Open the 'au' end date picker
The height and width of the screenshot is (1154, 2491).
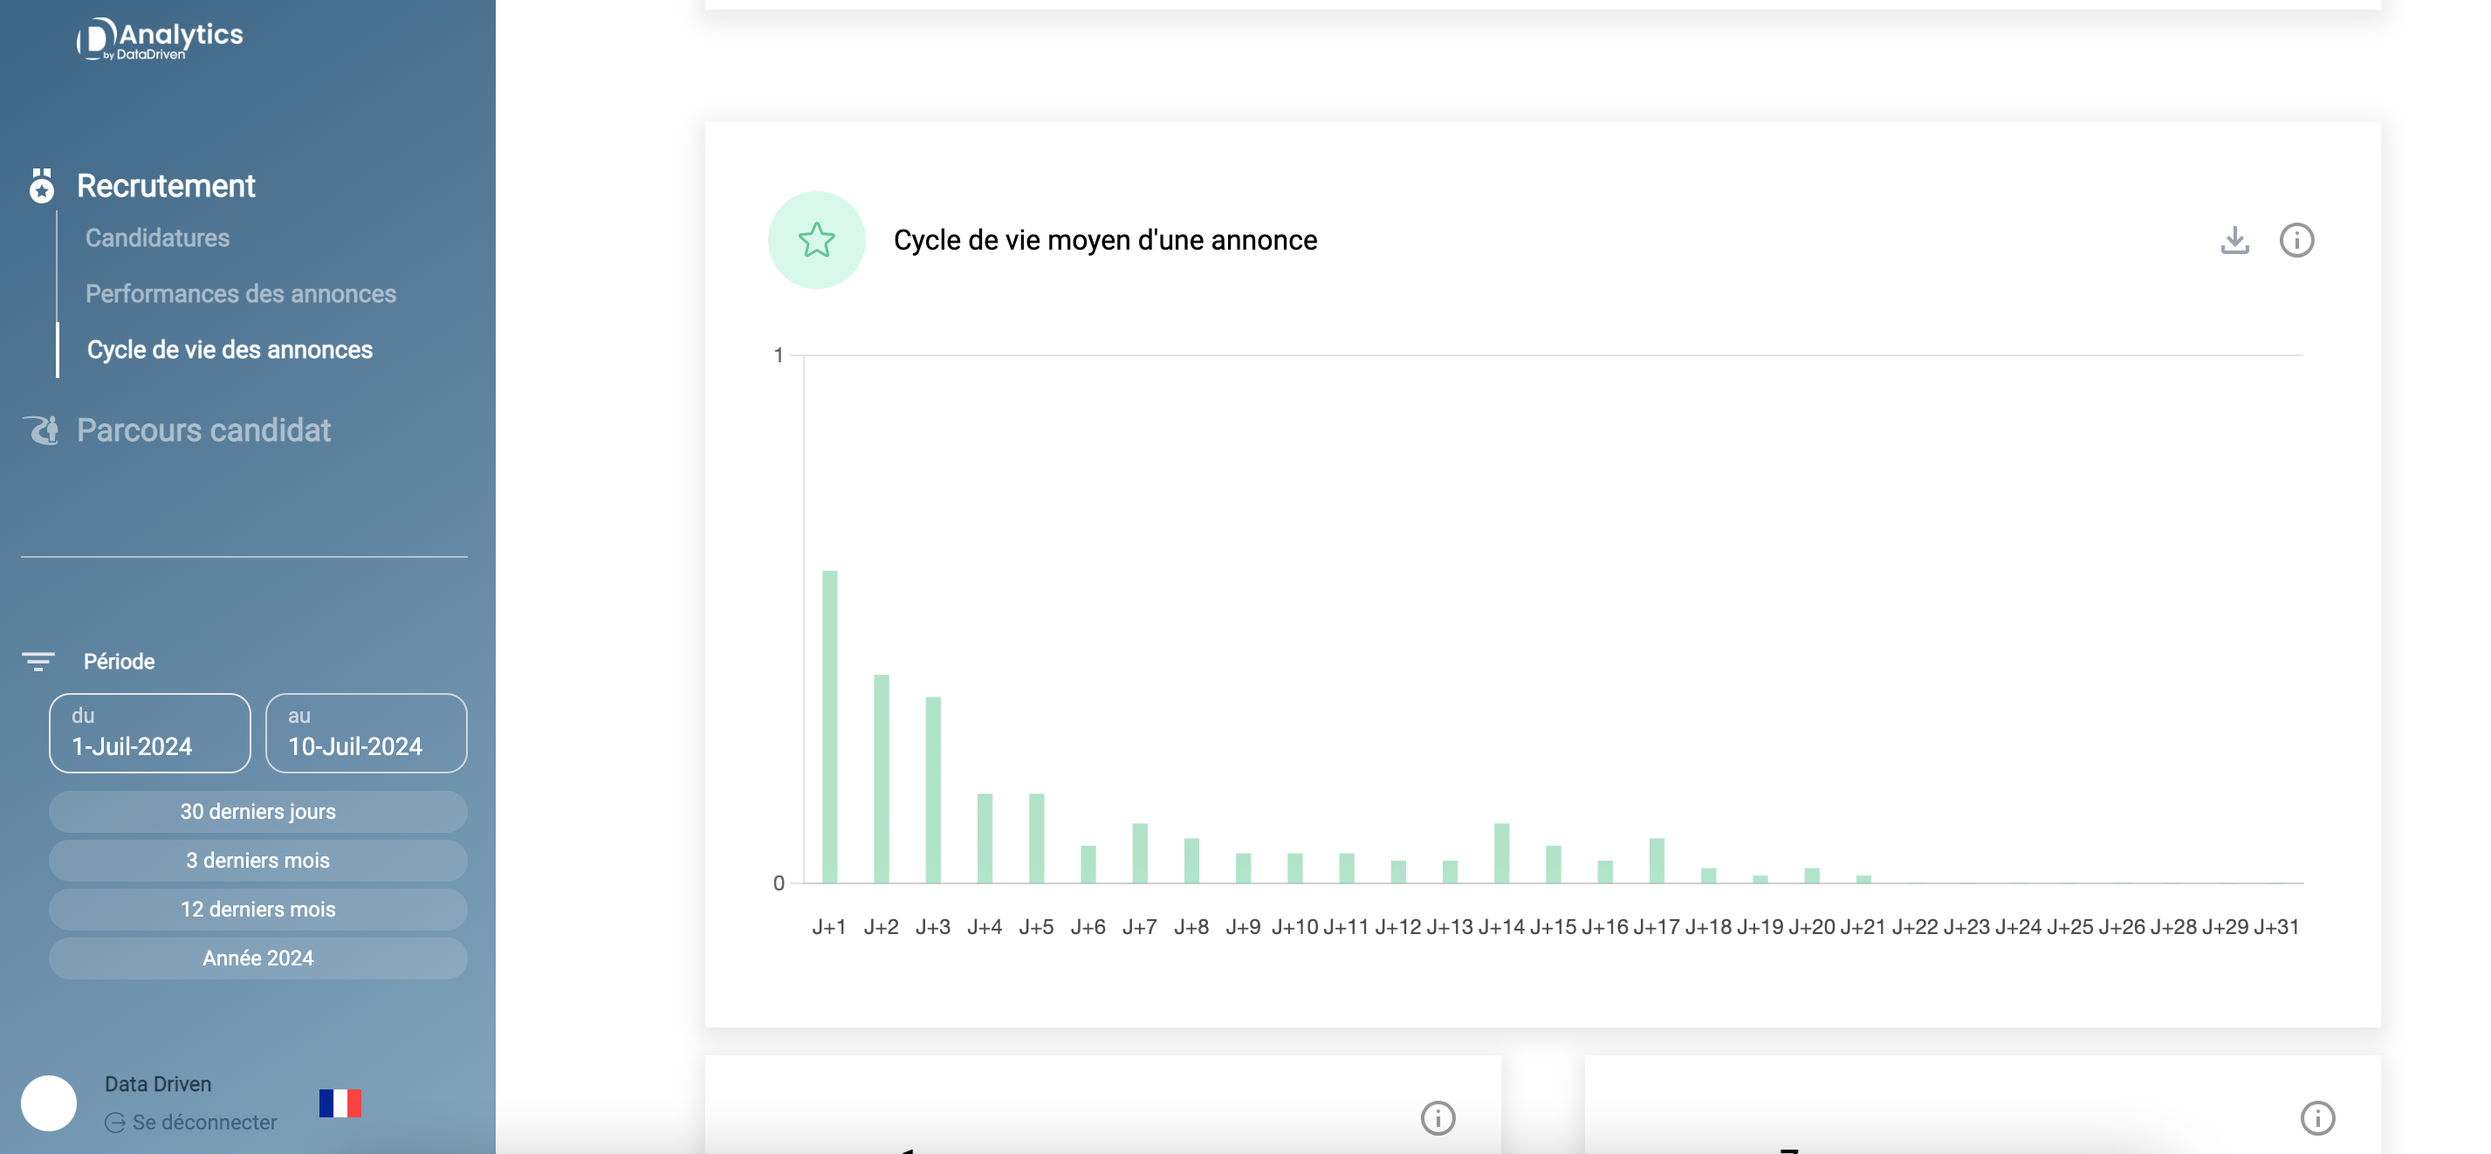point(367,733)
